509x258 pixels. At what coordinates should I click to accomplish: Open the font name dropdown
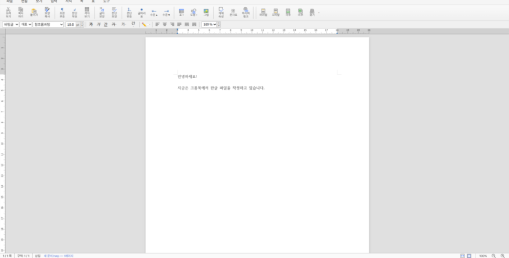click(48, 25)
